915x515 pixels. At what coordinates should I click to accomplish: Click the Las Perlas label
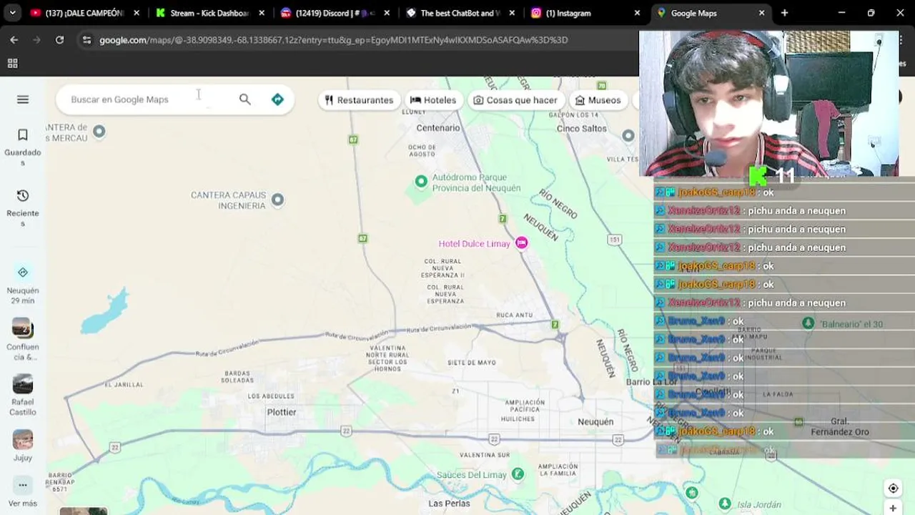pos(449,504)
